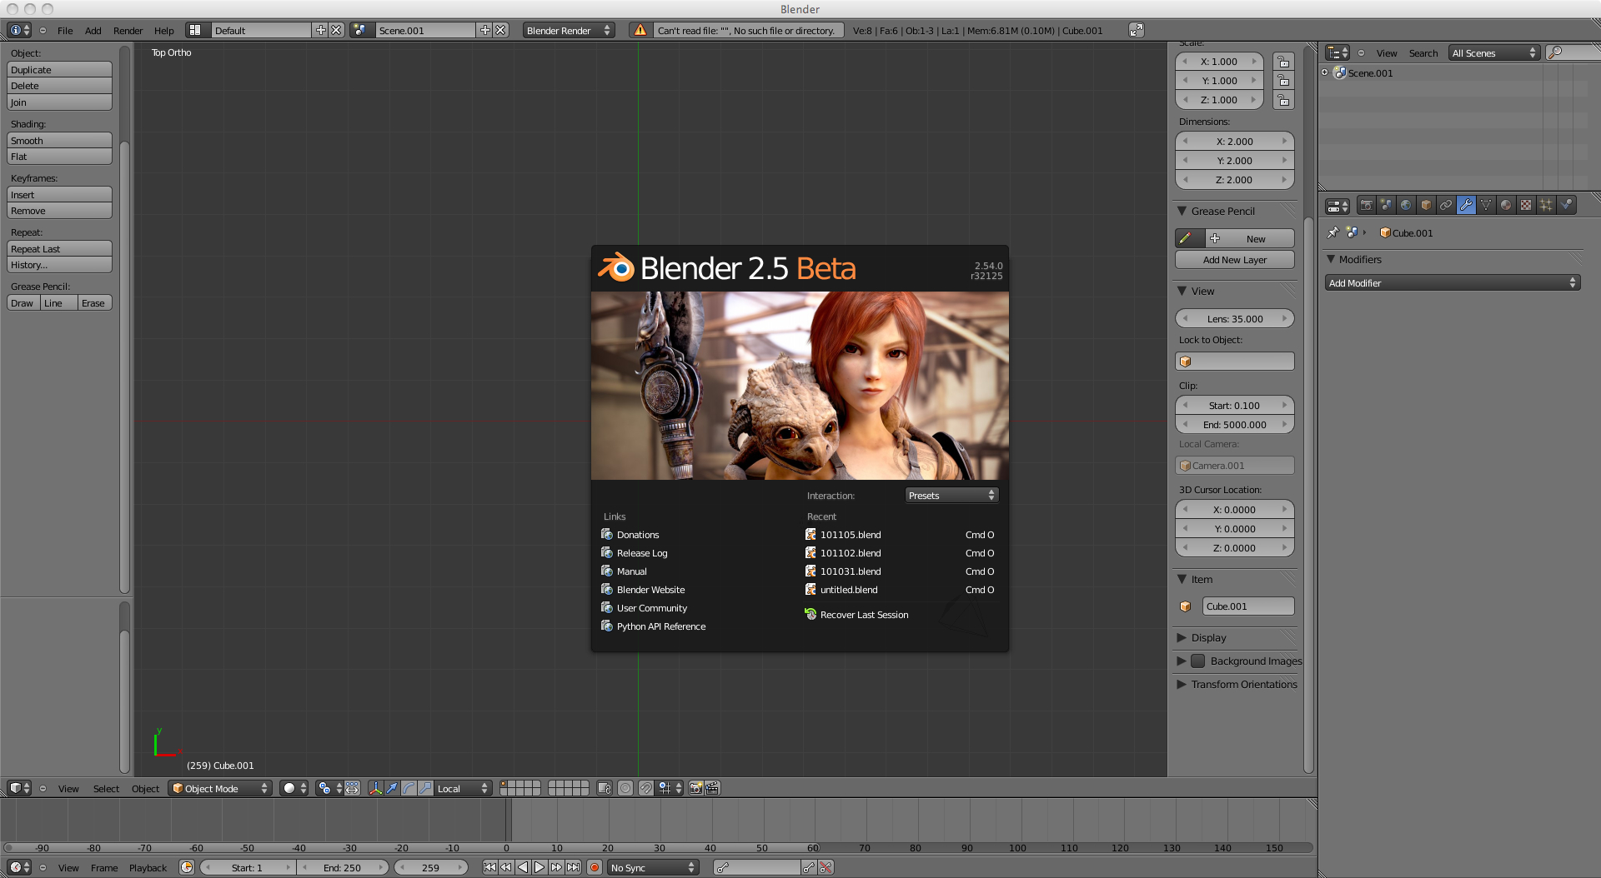Toggle snap magnet icon in 3D header
1601x878 pixels.
645,788
